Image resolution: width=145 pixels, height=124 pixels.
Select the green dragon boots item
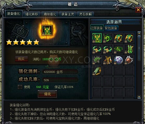pyautogui.click(x=129, y=49)
